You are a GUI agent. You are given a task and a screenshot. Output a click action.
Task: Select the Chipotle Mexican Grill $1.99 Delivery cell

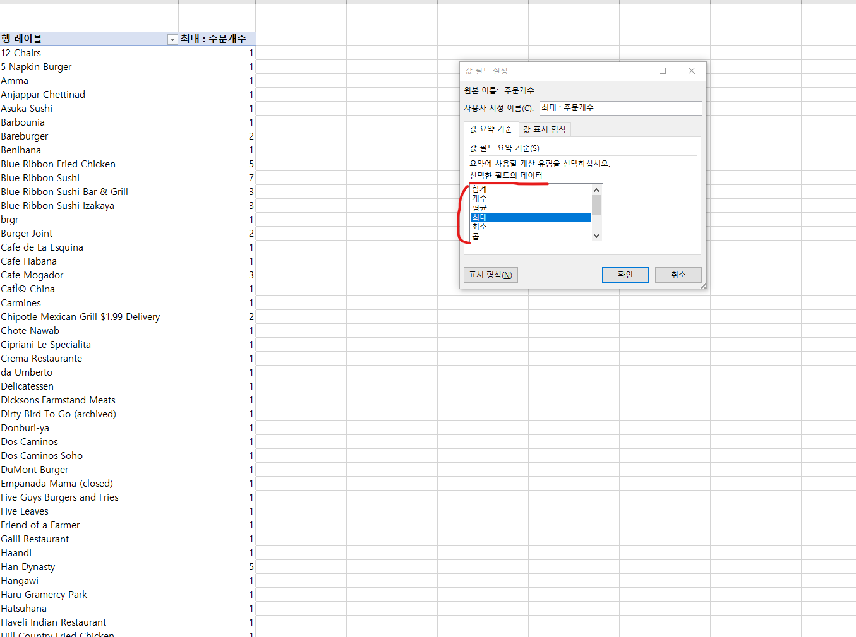[89, 317]
